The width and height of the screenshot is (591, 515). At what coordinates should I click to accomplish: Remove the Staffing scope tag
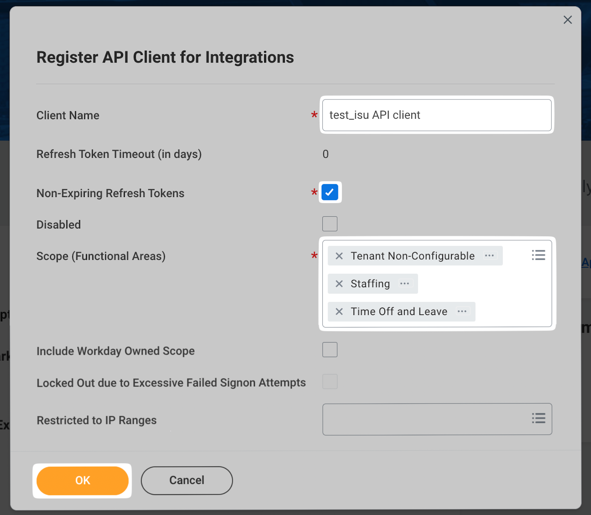point(339,284)
